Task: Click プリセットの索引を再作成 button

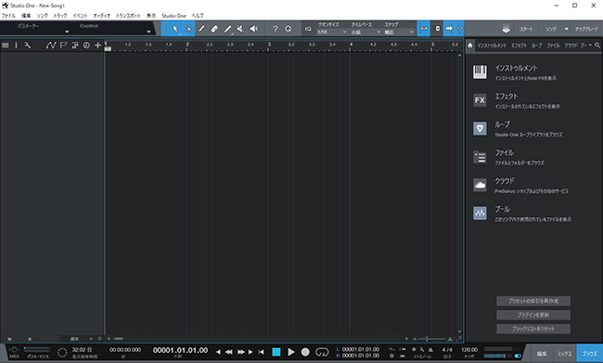Action: (x=533, y=301)
